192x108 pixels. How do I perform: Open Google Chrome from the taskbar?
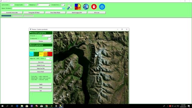coord(46,106)
